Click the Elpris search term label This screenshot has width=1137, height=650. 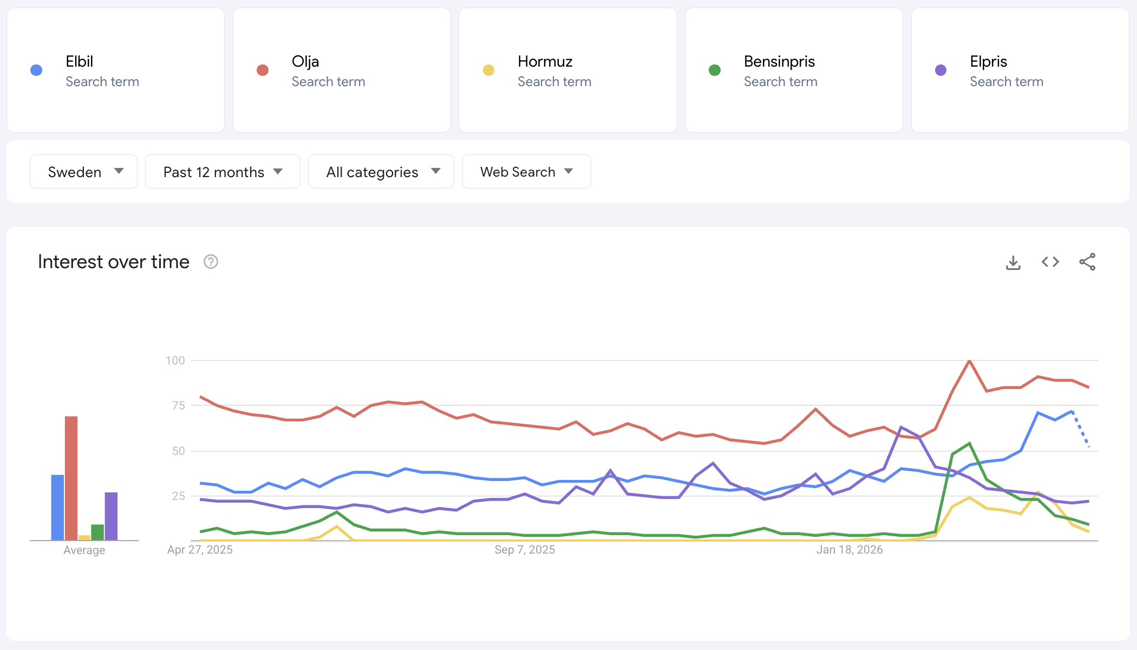tap(988, 62)
